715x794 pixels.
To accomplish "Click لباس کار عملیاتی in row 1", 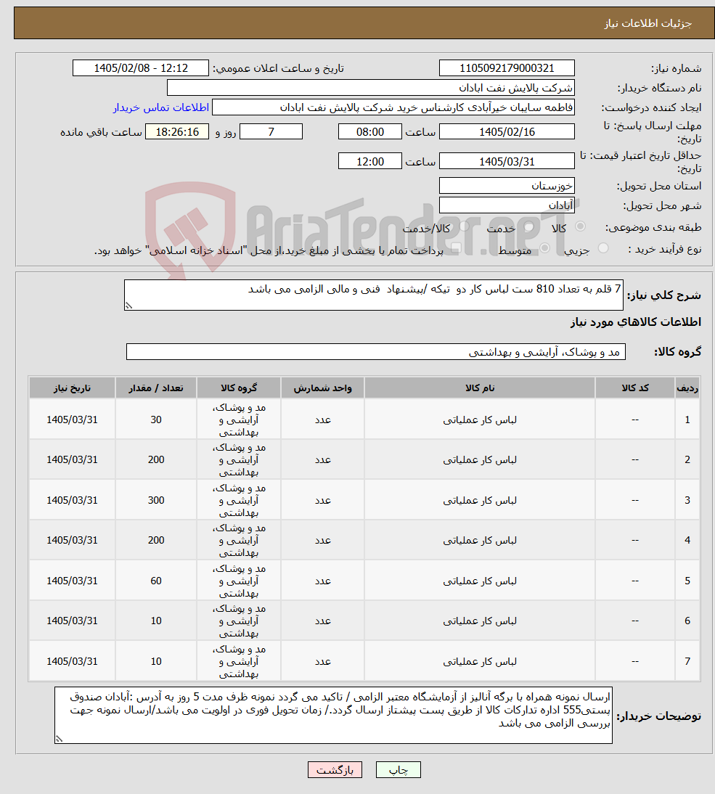I will [x=480, y=419].
